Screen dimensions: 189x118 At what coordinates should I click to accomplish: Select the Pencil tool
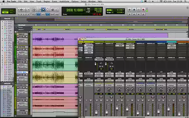(57, 10)
